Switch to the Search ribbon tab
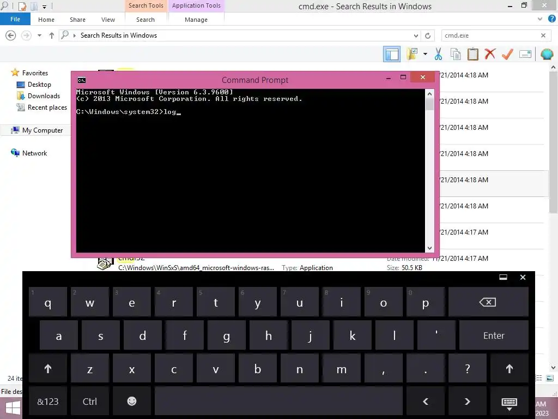The image size is (558, 419). [145, 20]
